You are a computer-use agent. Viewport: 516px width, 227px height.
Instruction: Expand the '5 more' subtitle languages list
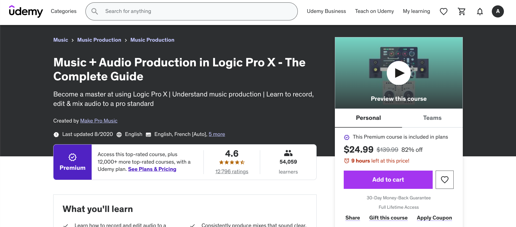click(x=217, y=134)
